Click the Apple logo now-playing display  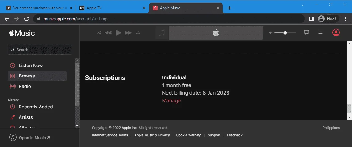pos(216,33)
